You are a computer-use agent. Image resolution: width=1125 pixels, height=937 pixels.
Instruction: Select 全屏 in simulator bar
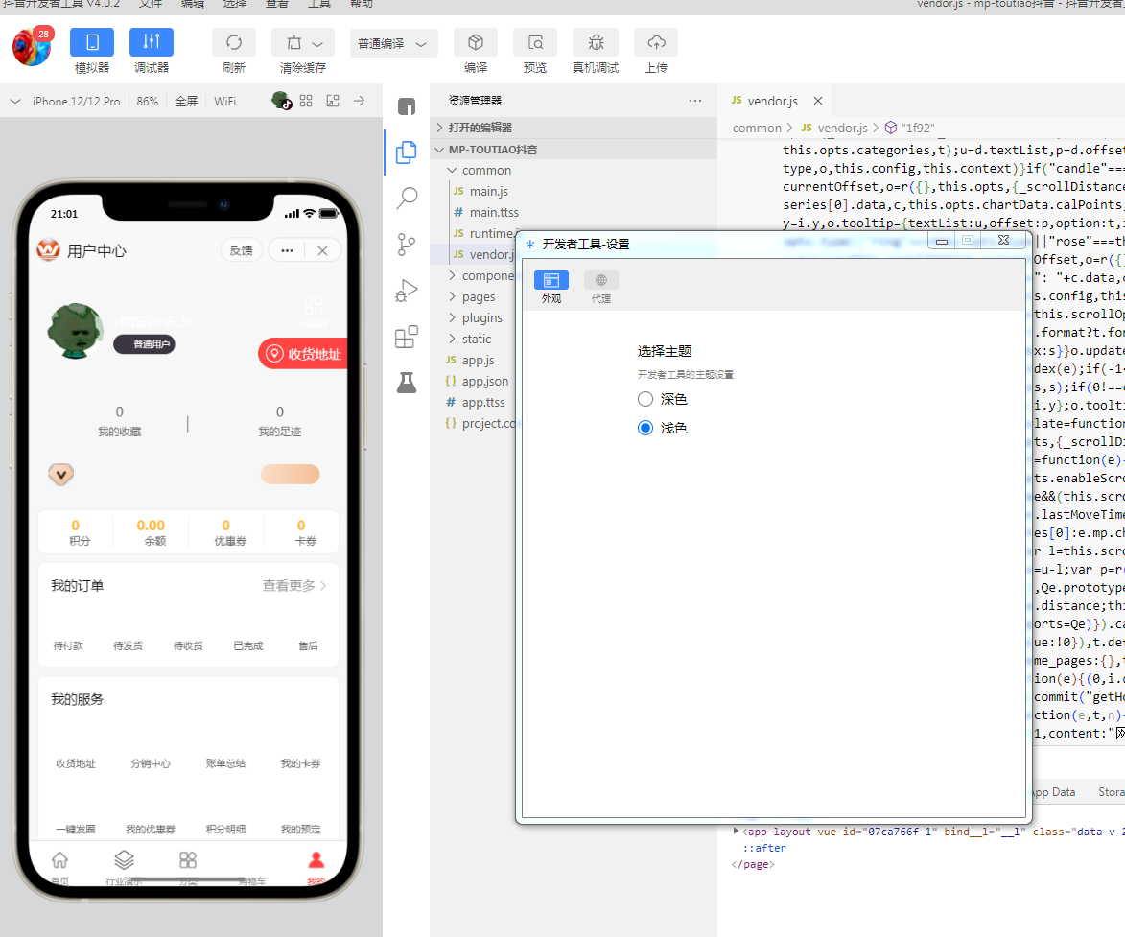pos(186,101)
